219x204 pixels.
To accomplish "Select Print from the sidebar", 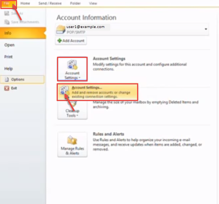I will tap(8, 57).
